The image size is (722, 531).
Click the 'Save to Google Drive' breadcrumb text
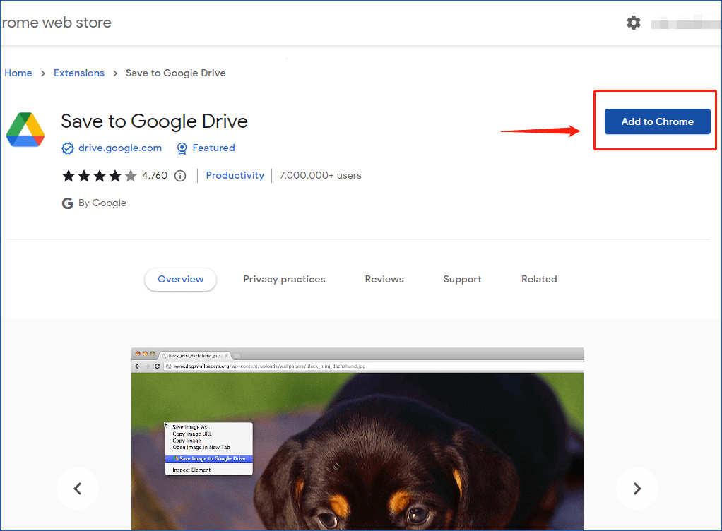(175, 73)
